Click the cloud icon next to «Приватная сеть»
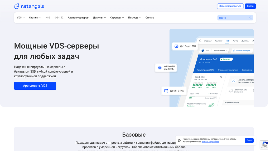Viewport: 270px width, 151px height. click(230, 91)
